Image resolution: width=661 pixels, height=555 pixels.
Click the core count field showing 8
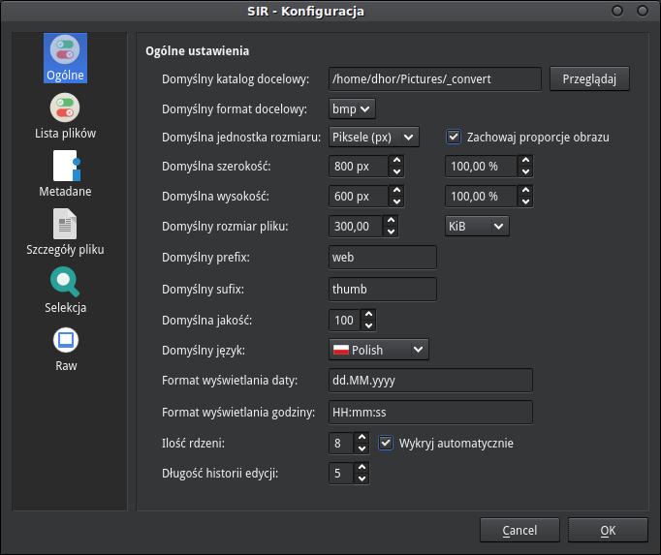click(x=341, y=443)
